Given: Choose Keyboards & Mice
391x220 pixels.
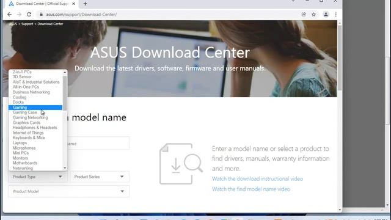Looking at the screenshot, I should click(x=35, y=137).
